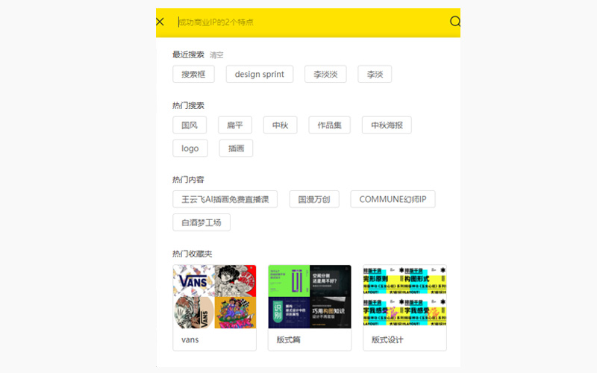Open 王云飞AI插画免费直播课 hot content
The image size is (597, 373).
(225, 199)
